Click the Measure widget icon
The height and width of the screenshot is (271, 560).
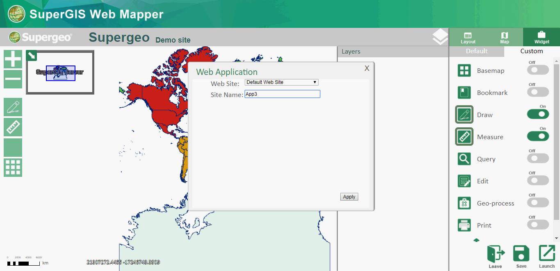(x=464, y=137)
